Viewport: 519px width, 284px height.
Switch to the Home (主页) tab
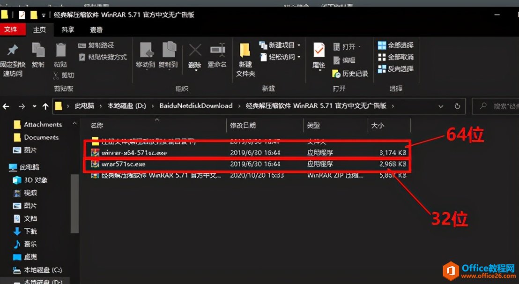(x=39, y=30)
